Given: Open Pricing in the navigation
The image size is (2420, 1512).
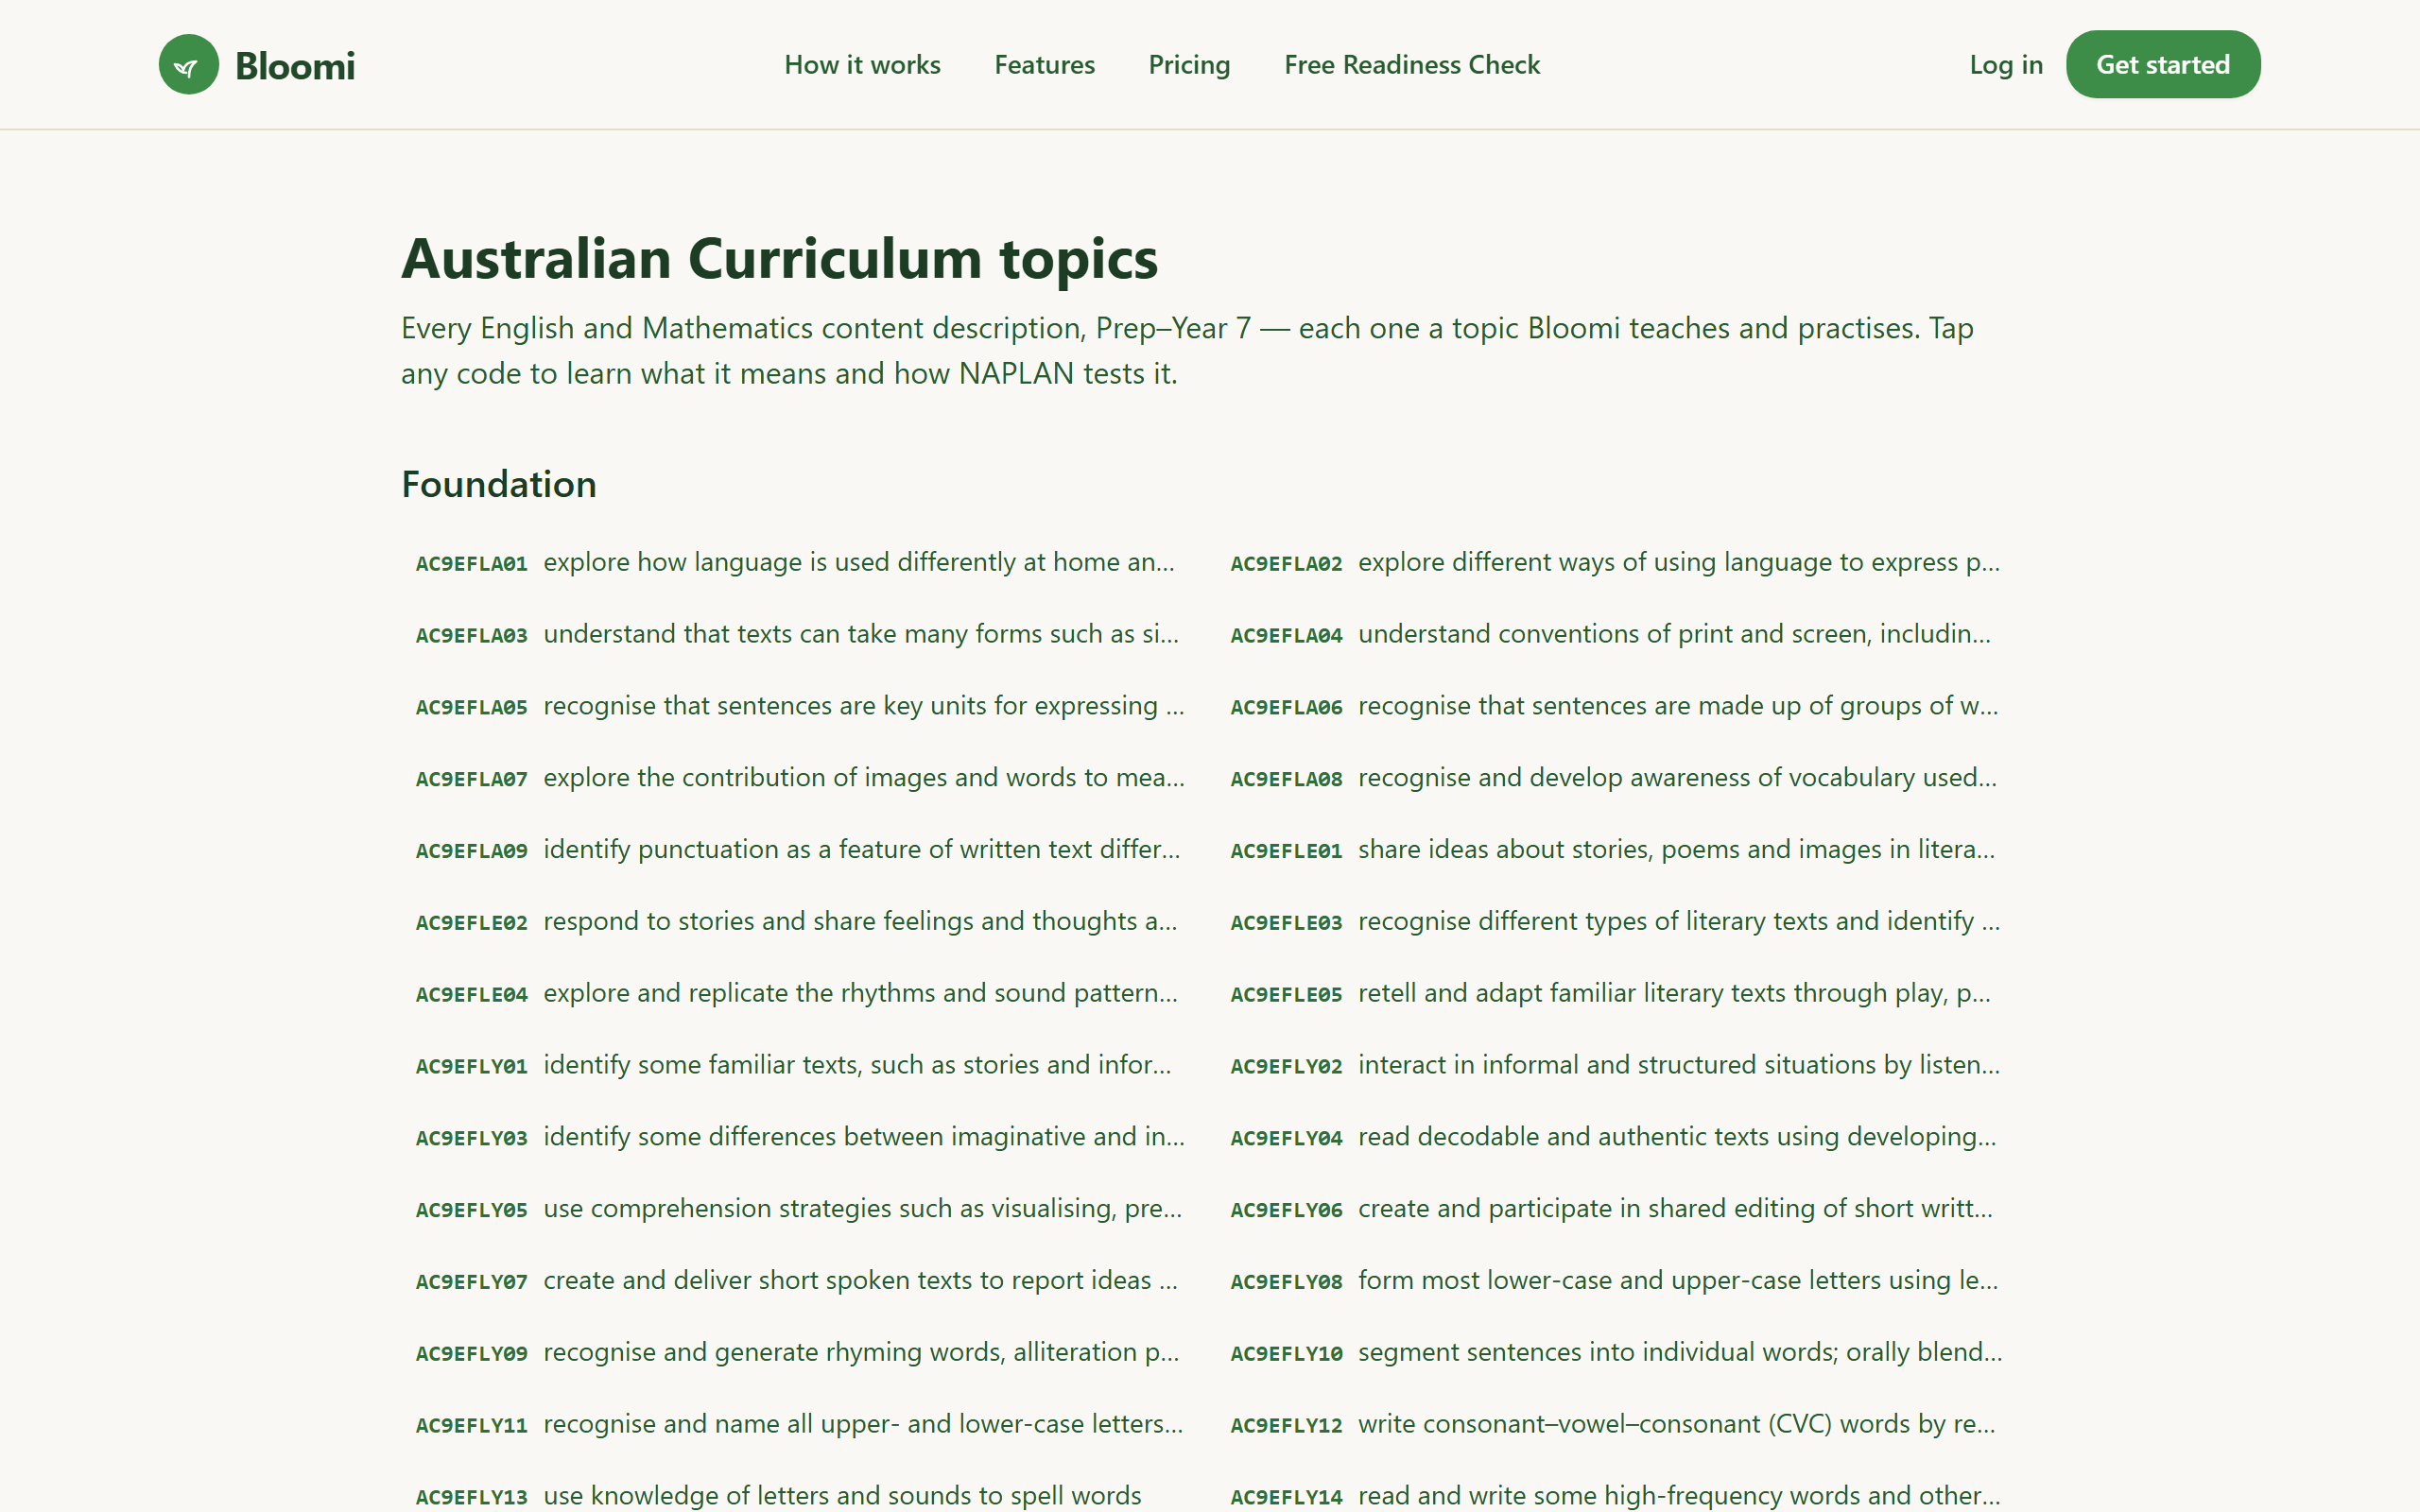Looking at the screenshot, I should (x=1189, y=65).
